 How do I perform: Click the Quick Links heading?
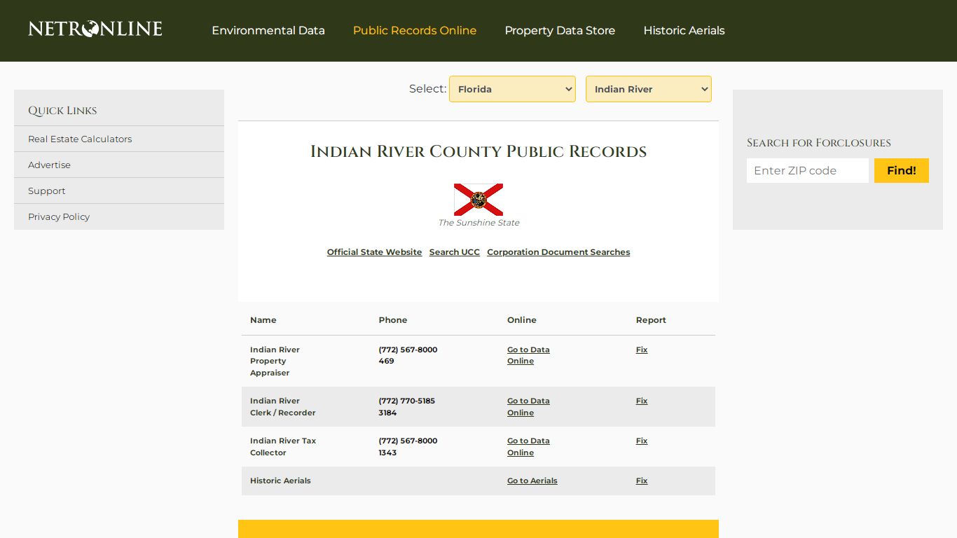tap(62, 111)
